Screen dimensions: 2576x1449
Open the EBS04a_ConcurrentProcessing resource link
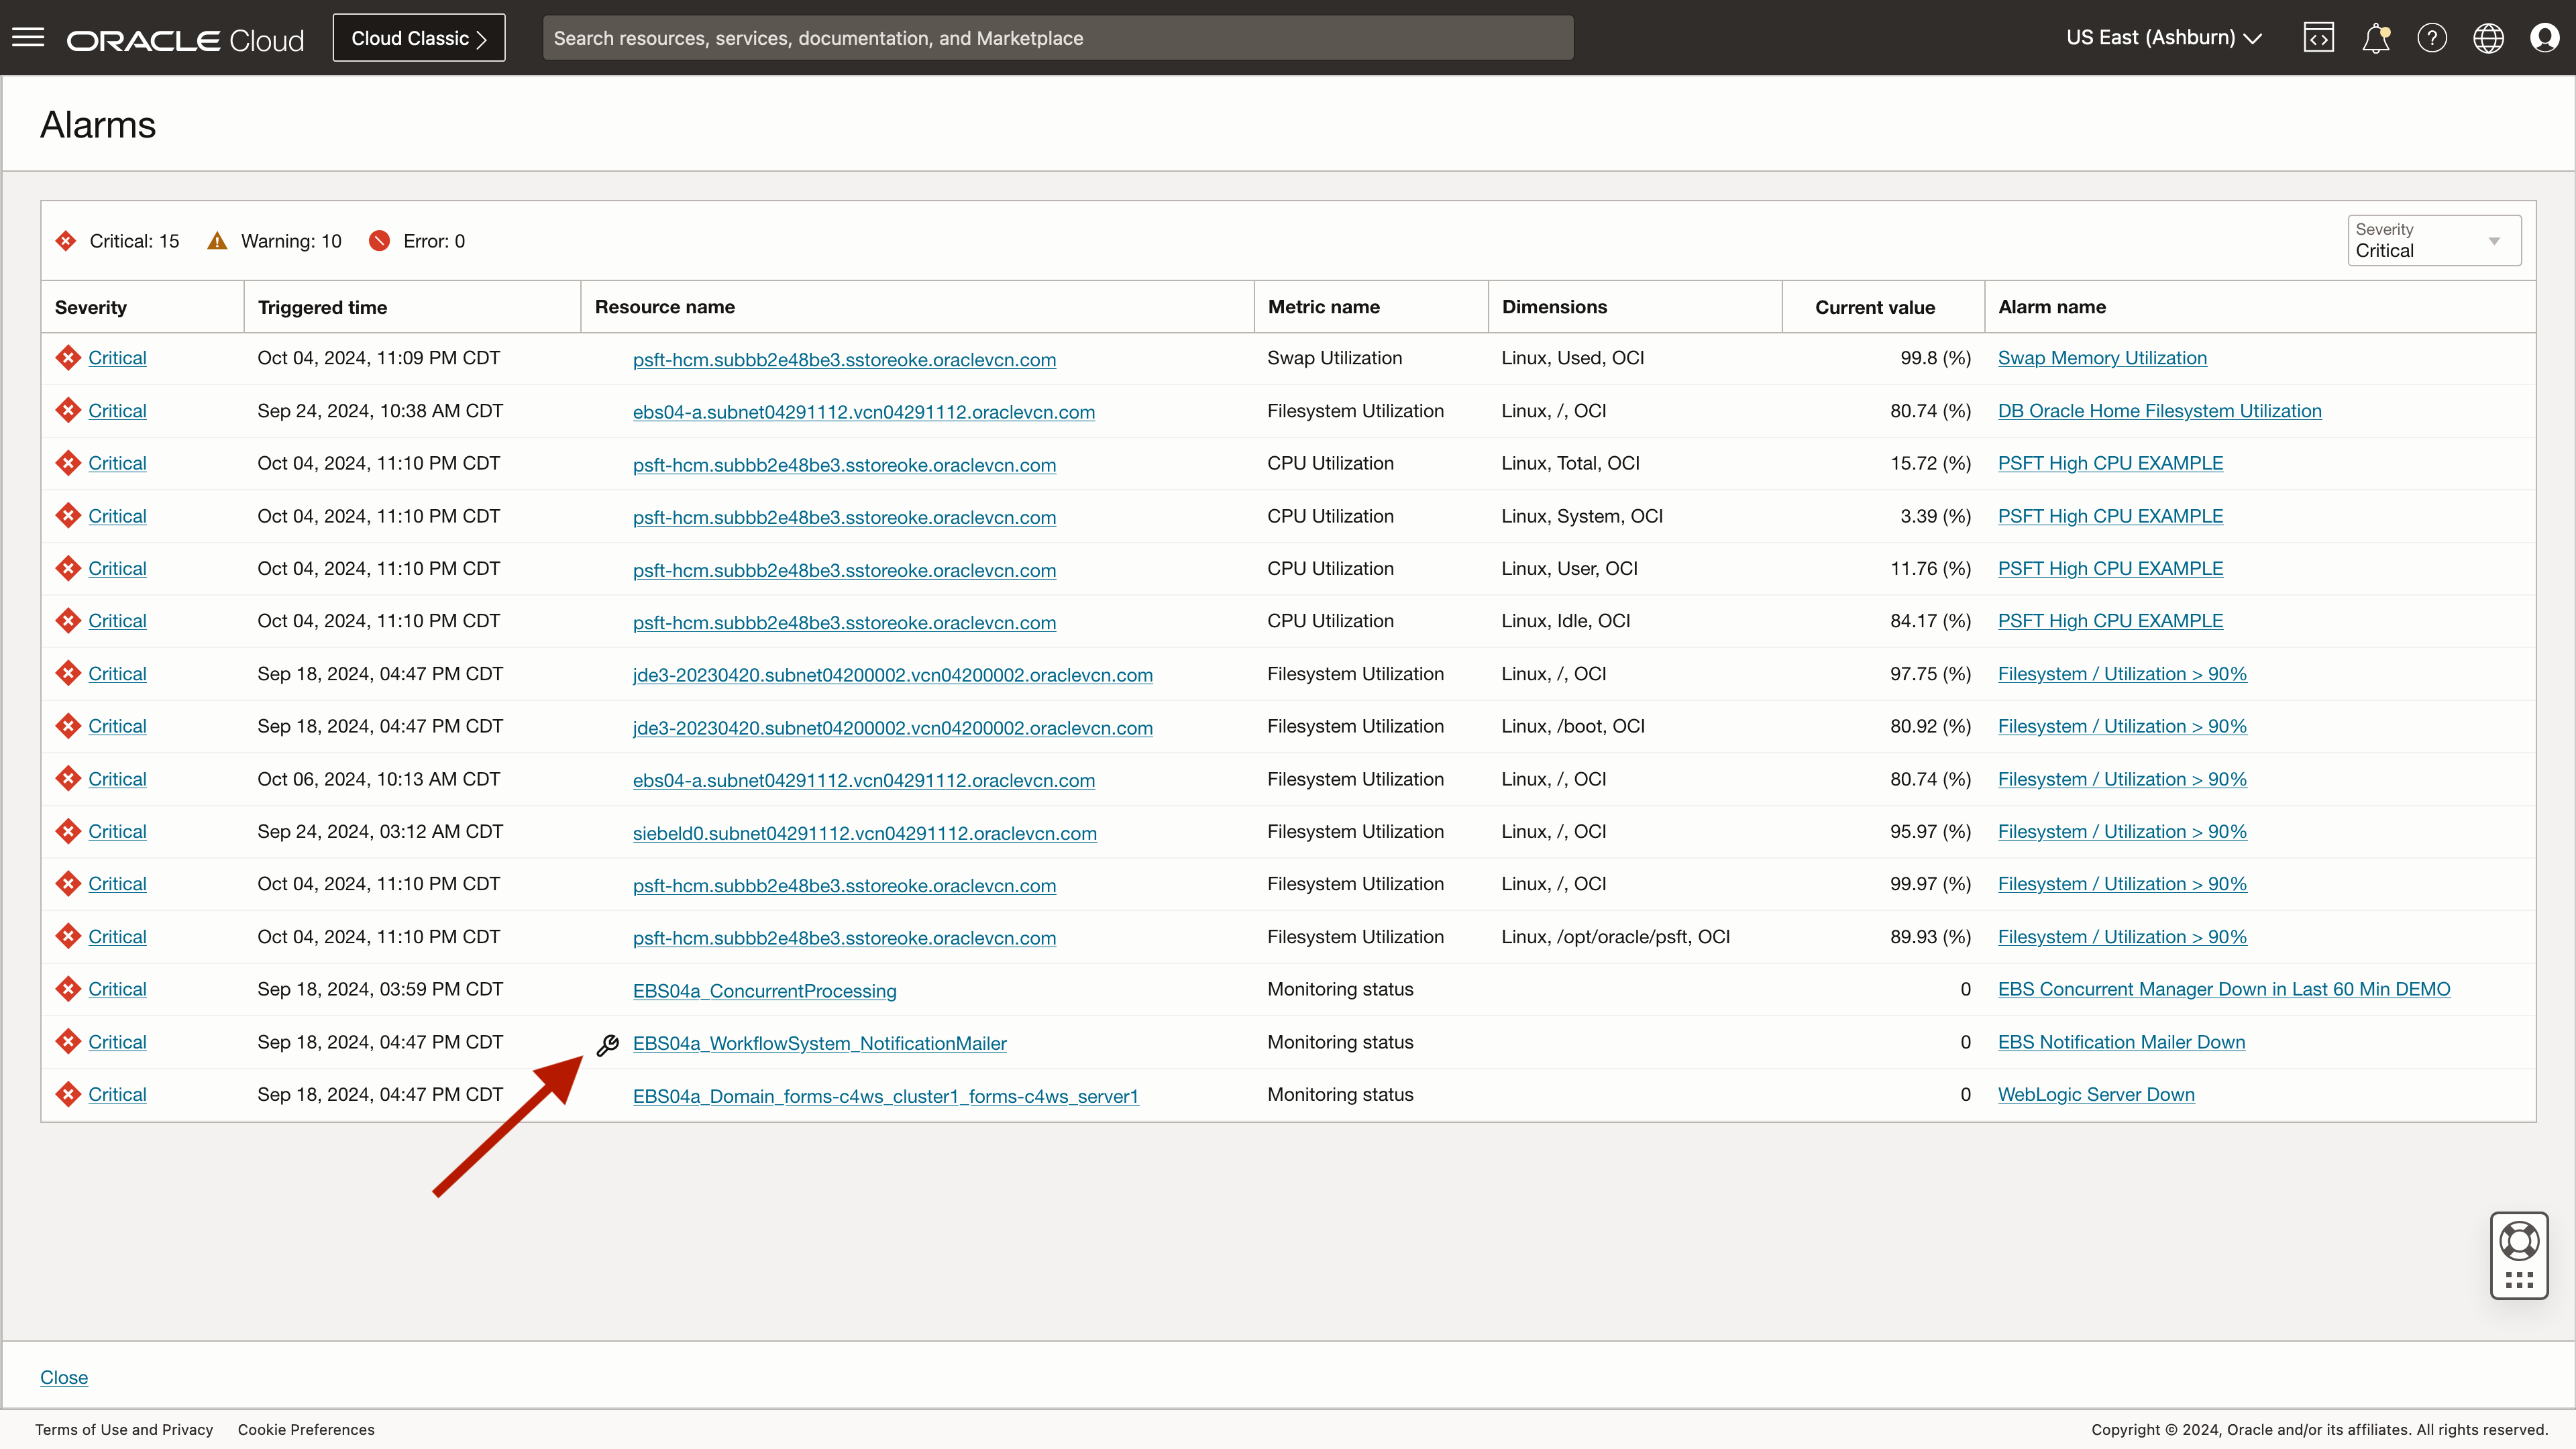point(764,991)
